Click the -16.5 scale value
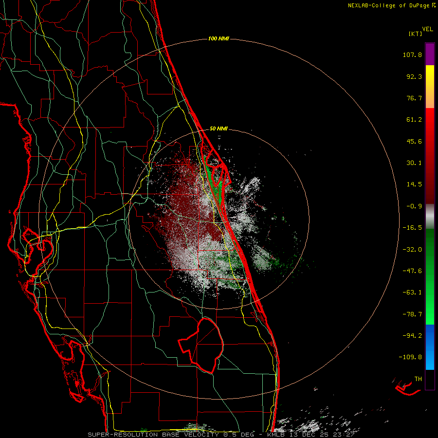 (412, 228)
